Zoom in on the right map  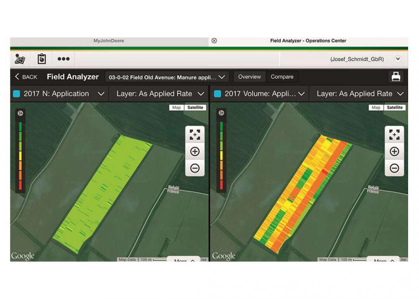(394, 151)
